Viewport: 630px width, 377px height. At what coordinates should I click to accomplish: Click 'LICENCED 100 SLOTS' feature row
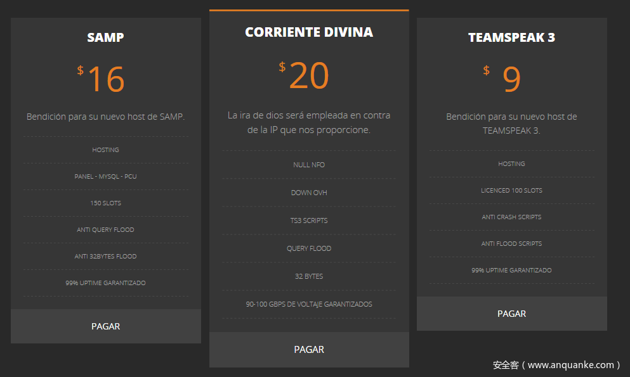(511, 191)
